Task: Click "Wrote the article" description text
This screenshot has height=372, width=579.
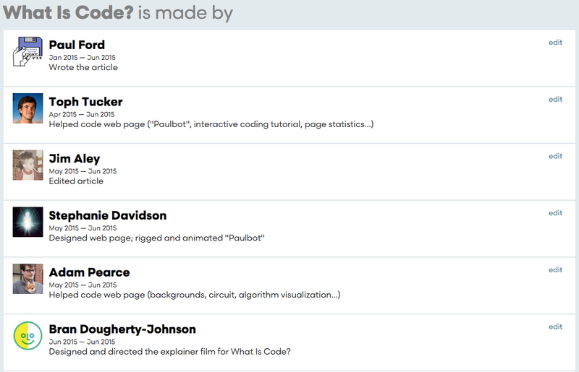Action: (x=83, y=67)
